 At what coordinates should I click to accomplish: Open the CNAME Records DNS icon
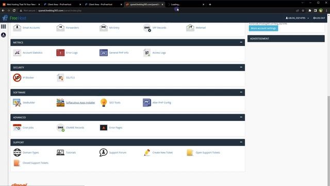click(x=60, y=128)
